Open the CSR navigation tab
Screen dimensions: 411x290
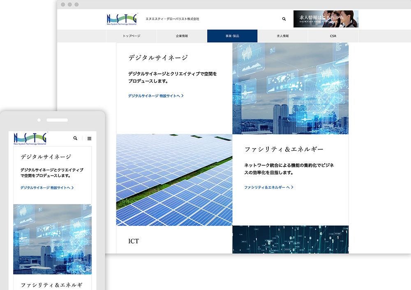[x=333, y=36]
